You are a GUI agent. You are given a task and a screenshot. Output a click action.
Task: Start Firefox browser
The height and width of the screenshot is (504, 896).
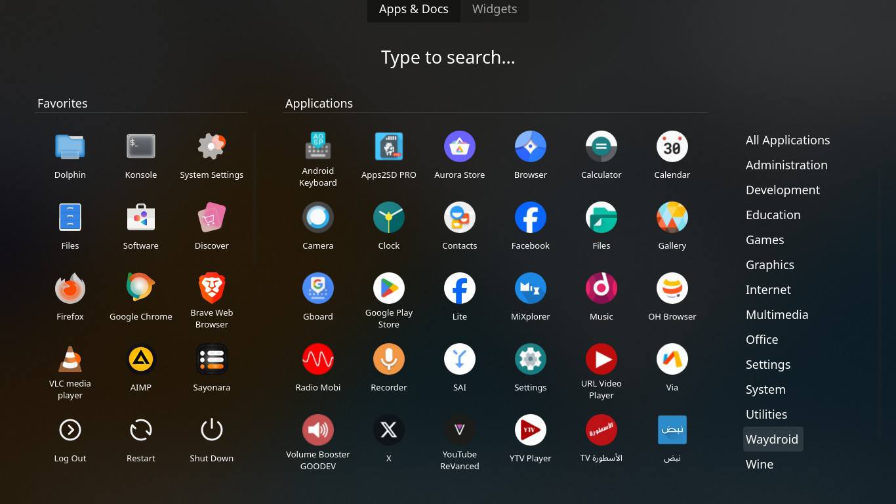[70, 288]
